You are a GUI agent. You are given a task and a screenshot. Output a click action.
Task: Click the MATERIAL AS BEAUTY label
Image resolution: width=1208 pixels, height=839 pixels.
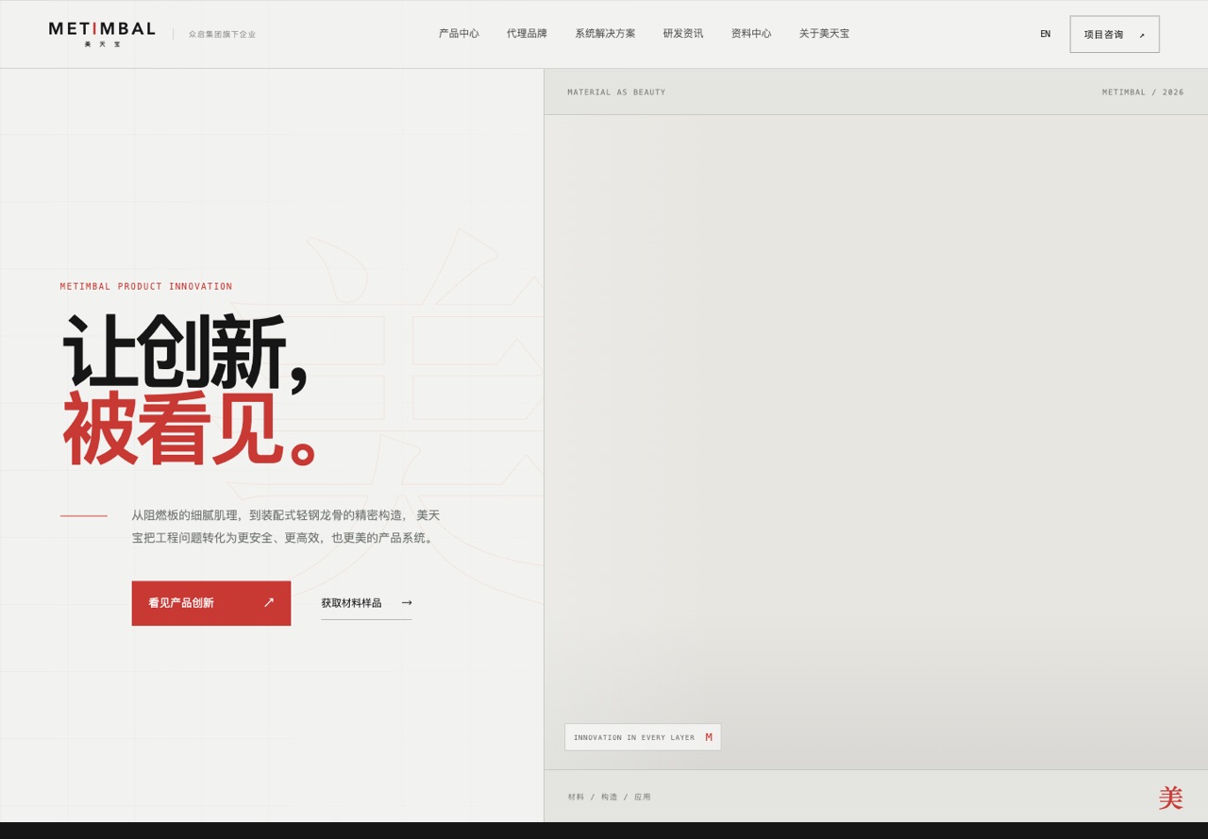(x=616, y=92)
